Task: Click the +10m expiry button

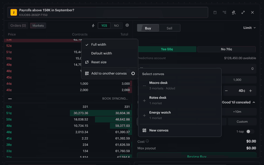Action: pos(237,112)
